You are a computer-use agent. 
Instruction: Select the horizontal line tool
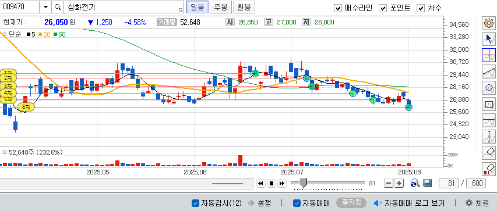coord(488,120)
